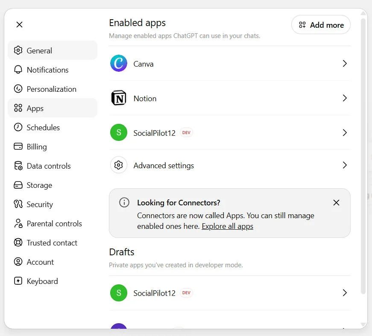The height and width of the screenshot is (336, 372).
Task: Open Trusted contact settings
Action: [x=53, y=243]
